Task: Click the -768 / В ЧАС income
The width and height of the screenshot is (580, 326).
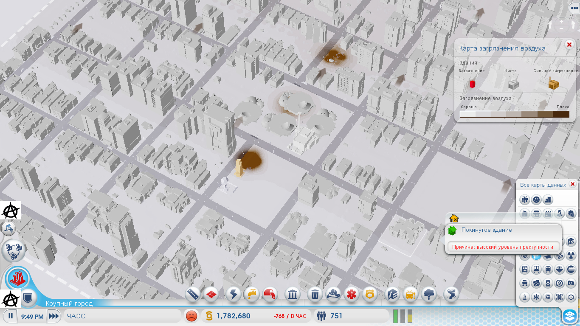Action: pos(290,316)
